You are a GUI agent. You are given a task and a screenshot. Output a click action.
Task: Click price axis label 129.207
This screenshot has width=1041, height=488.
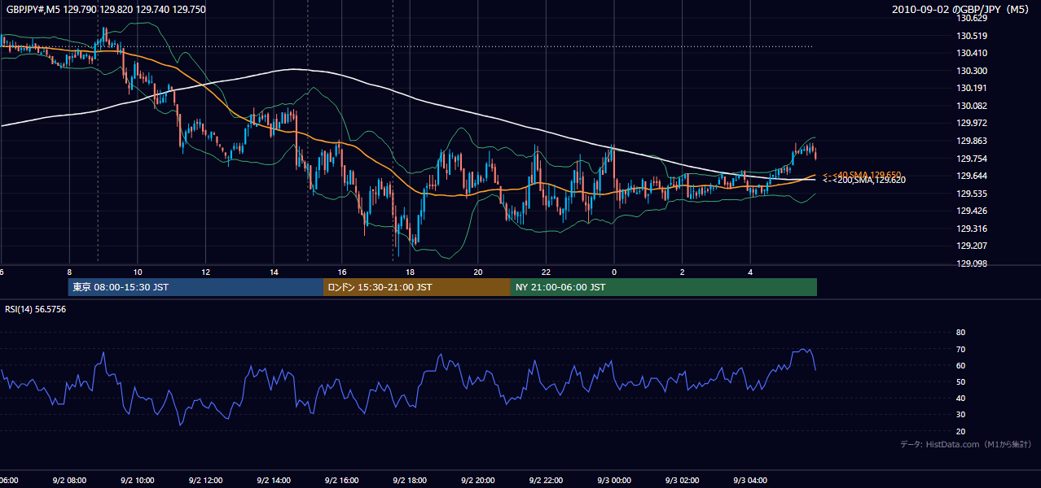point(971,246)
